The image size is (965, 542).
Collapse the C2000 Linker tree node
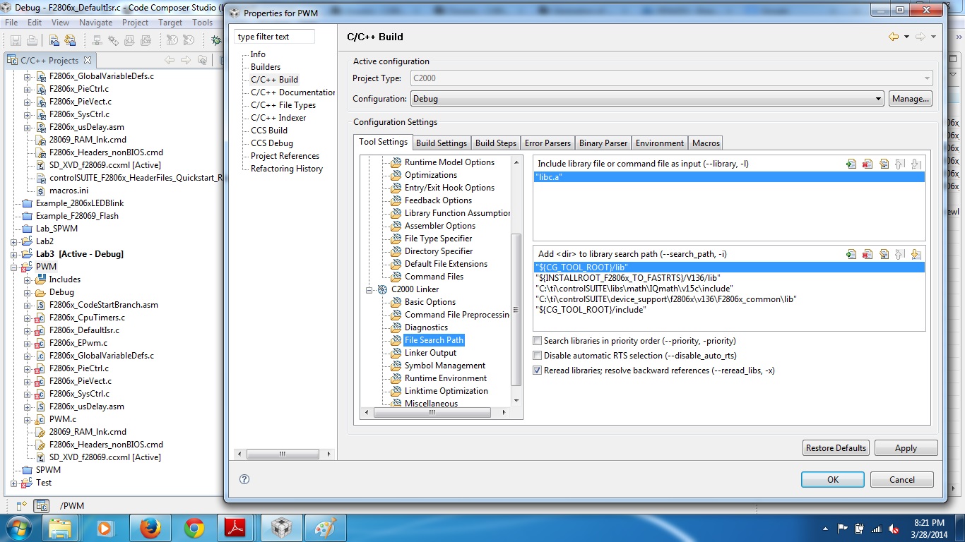tap(368, 289)
